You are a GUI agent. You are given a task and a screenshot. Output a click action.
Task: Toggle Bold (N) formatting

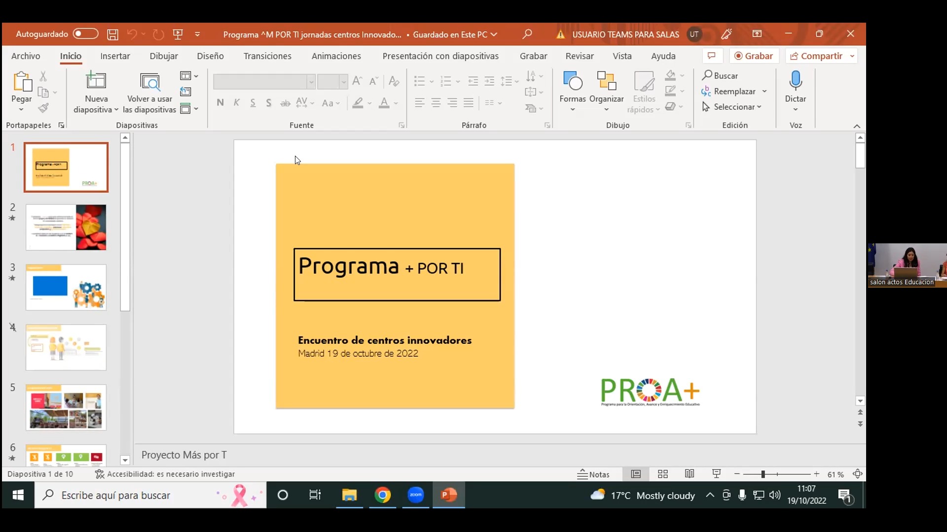[220, 102]
